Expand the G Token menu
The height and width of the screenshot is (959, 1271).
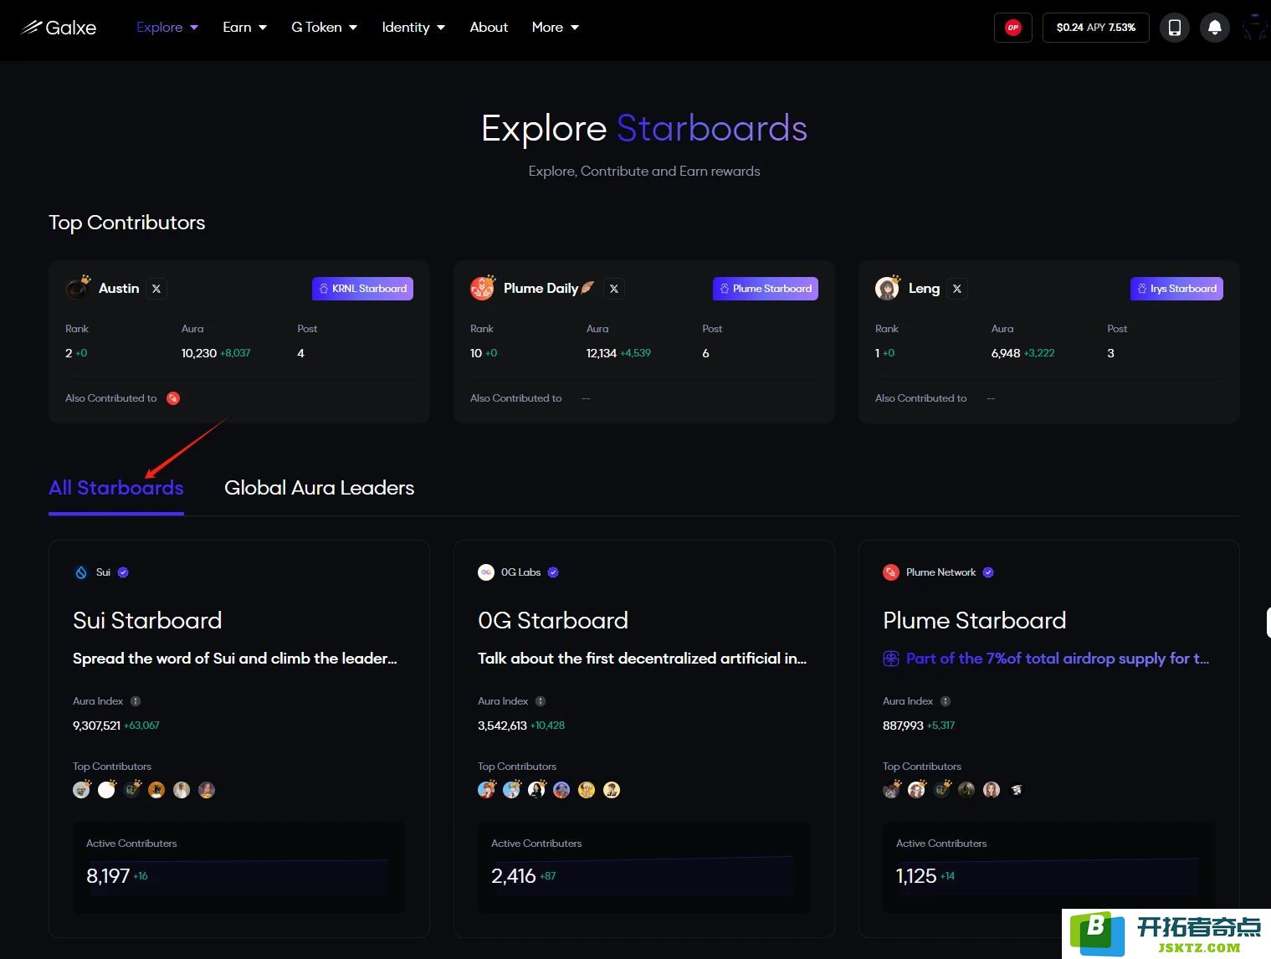pyautogui.click(x=325, y=28)
